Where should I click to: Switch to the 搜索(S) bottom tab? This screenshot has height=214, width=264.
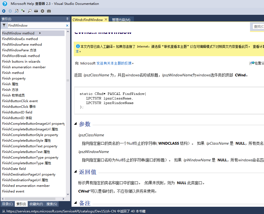[x=52, y=204]
